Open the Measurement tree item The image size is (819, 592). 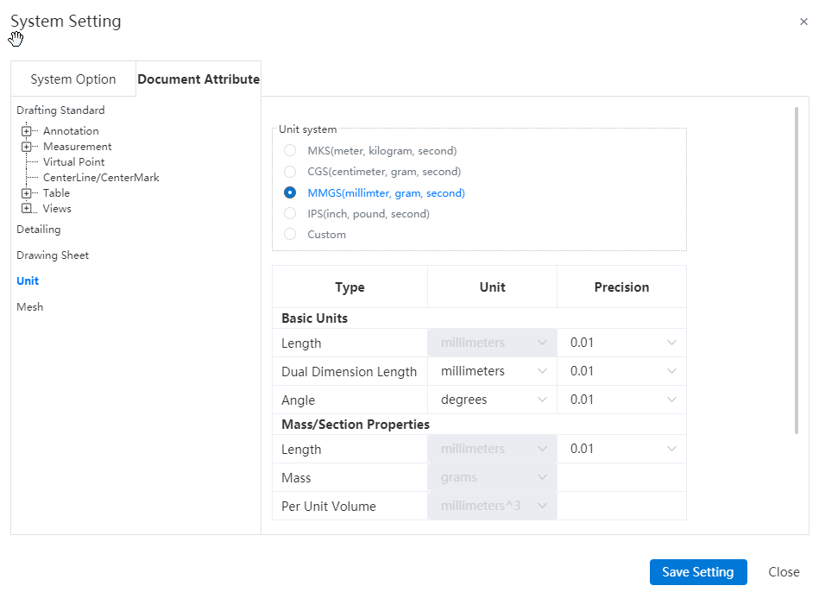click(x=78, y=147)
